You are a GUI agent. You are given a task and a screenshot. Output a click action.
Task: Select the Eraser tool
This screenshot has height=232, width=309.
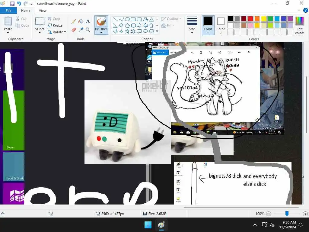click(x=74, y=30)
